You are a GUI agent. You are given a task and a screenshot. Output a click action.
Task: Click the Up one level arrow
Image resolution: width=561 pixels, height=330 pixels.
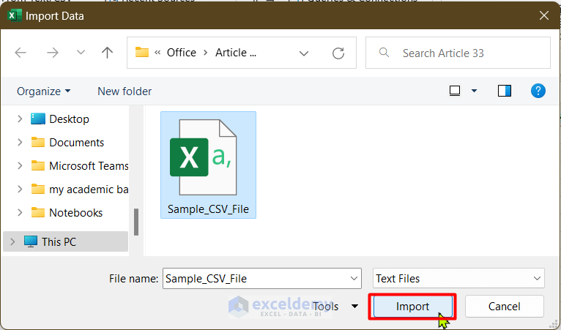click(x=108, y=53)
